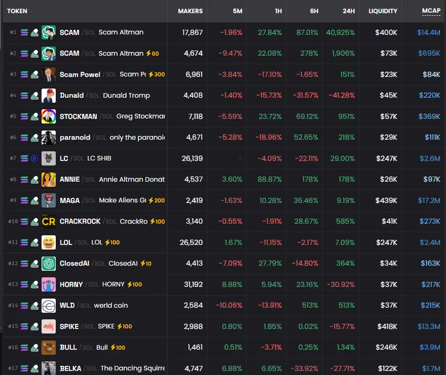
Task: Sort by the MAKERS column header
Action: [x=190, y=11]
